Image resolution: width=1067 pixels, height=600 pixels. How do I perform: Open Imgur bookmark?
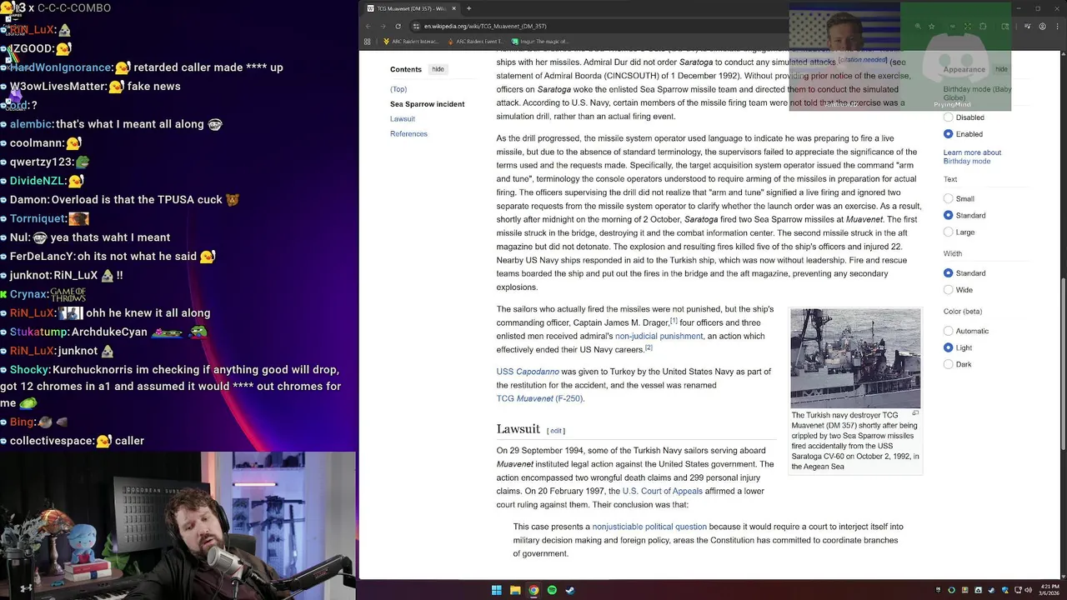coord(540,41)
